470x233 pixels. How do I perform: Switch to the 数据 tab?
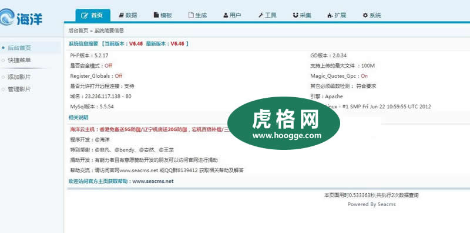point(127,15)
